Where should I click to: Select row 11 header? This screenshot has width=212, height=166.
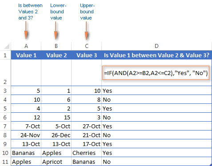(x=5, y=162)
